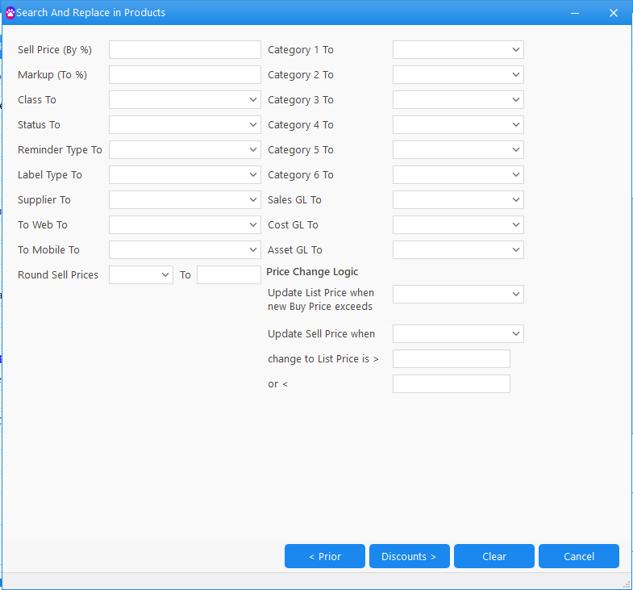
Task: Click the change to List Price field
Action: (451, 359)
